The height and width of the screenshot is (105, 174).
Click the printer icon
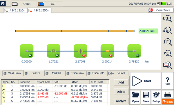pos(168,95)
